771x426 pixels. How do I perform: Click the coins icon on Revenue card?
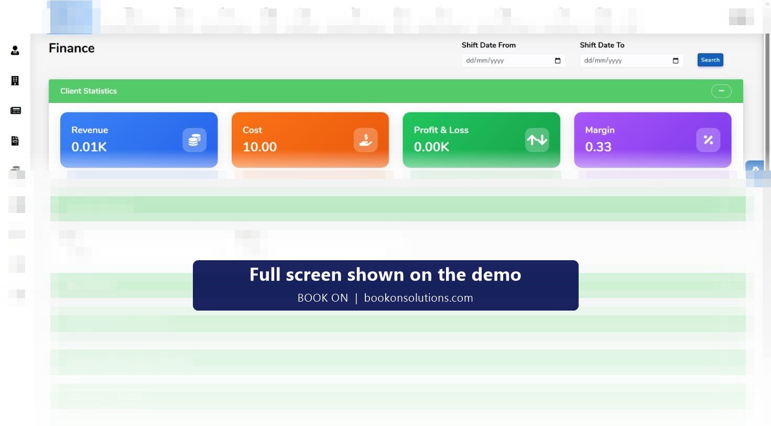194,140
